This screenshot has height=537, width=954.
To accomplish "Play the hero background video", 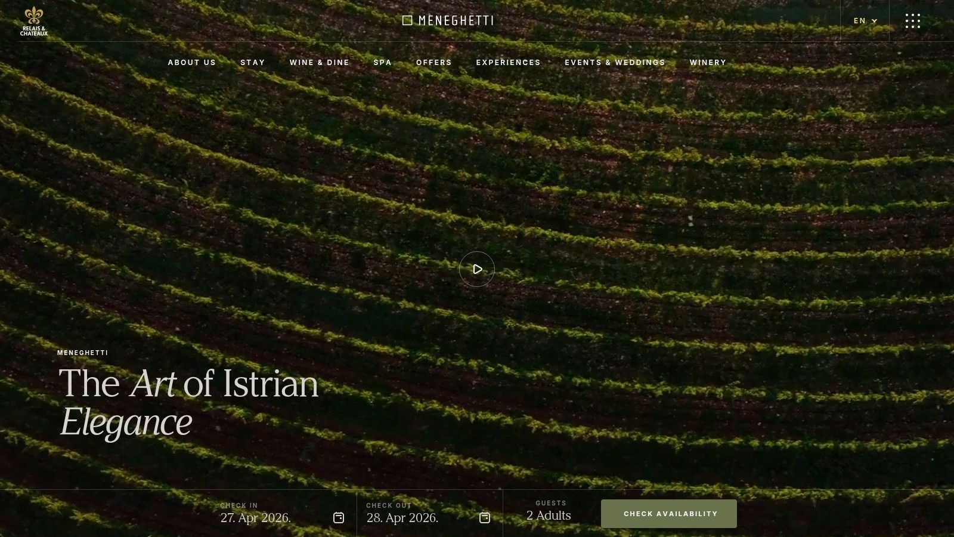I will point(477,269).
